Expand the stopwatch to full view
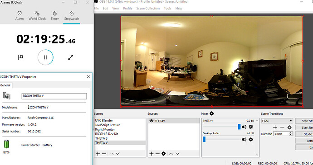313x165 pixels. pyautogui.click(x=70, y=57)
